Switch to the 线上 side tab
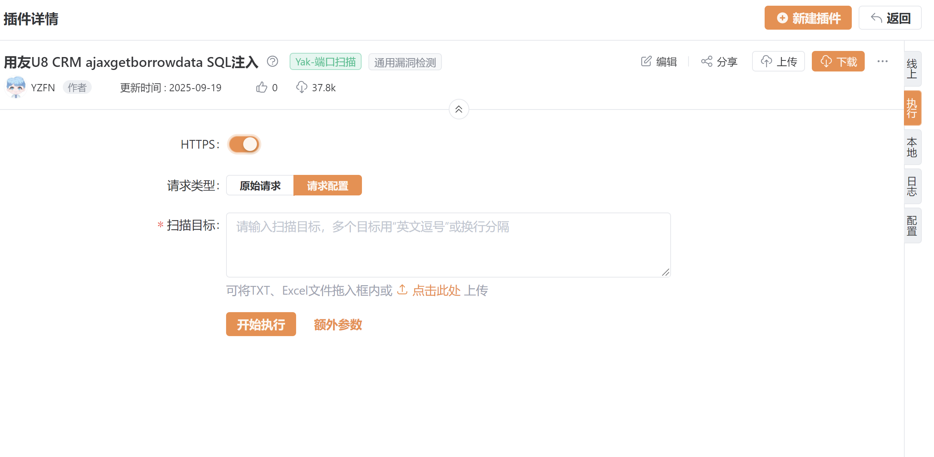934x457 pixels. pyautogui.click(x=912, y=69)
